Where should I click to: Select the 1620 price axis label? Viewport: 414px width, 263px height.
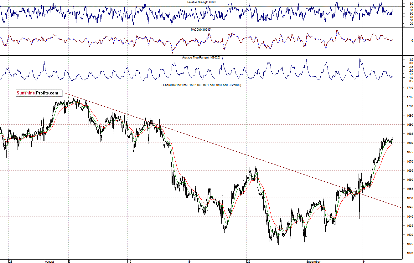coord(410,253)
